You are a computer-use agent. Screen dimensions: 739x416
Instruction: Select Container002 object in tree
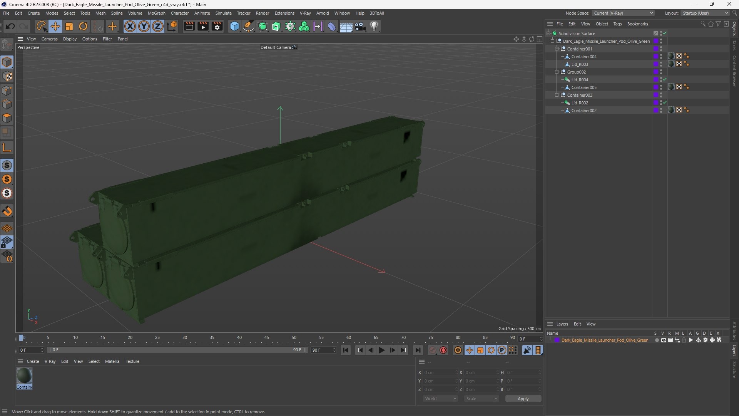tap(584, 111)
